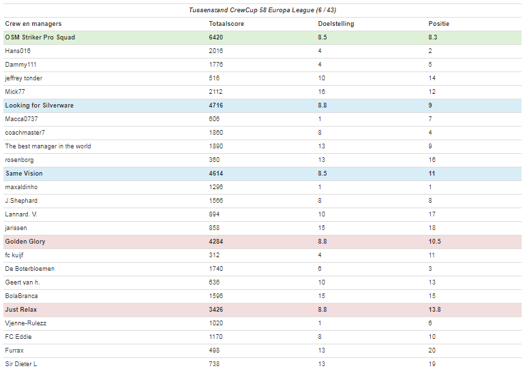Click the Totaalscore column header
This screenshot has width=525, height=375.
[x=226, y=24]
